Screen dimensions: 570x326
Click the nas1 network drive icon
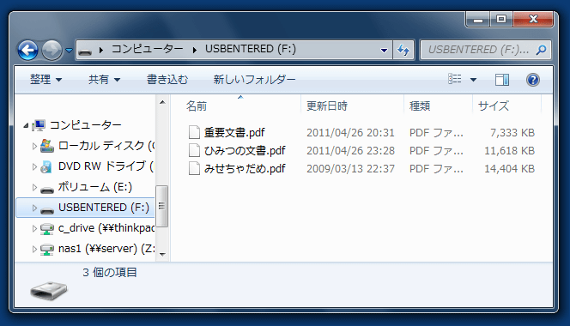tap(47, 250)
